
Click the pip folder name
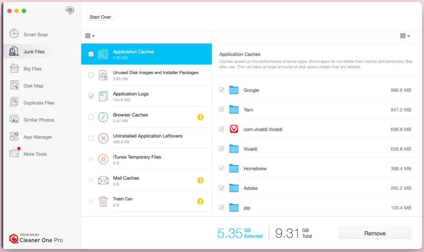247,208
